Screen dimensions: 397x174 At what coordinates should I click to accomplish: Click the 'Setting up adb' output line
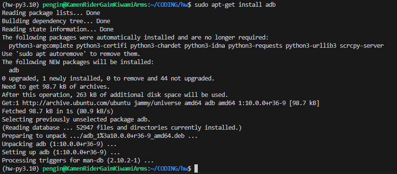[61, 152]
